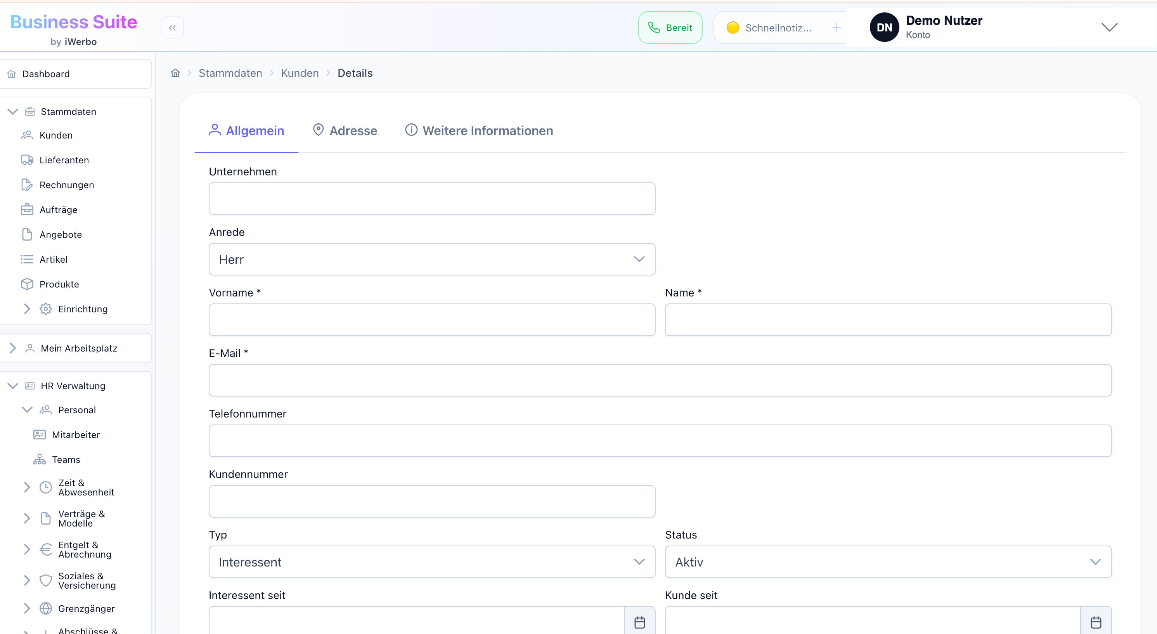The image size is (1157, 634).
Task: Click the Kunden breadcrumb link
Action: coord(300,73)
